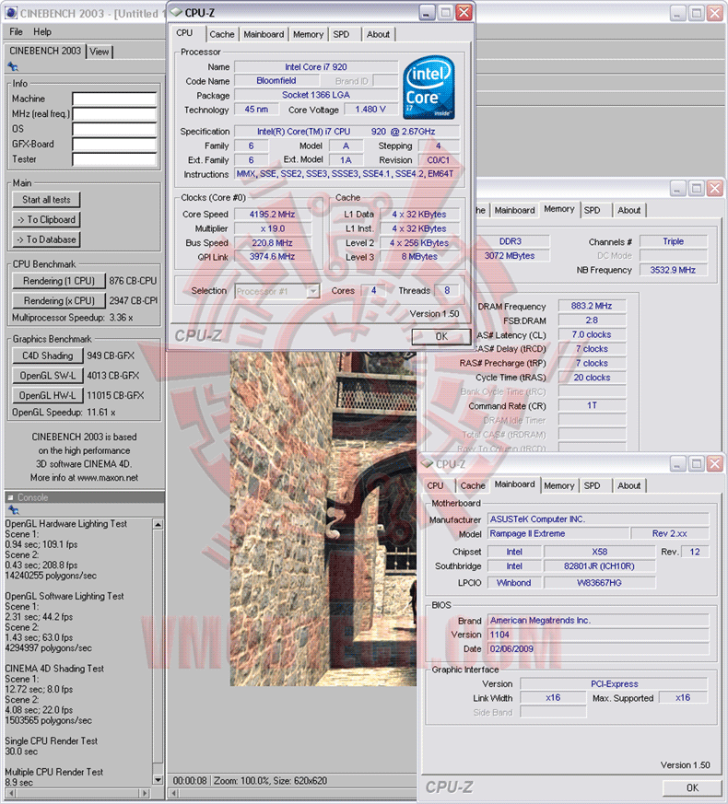Image resolution: width=728 pixels, height=804 pixels.
Task: Click the Tester input field
Action: tap(114, 159)
